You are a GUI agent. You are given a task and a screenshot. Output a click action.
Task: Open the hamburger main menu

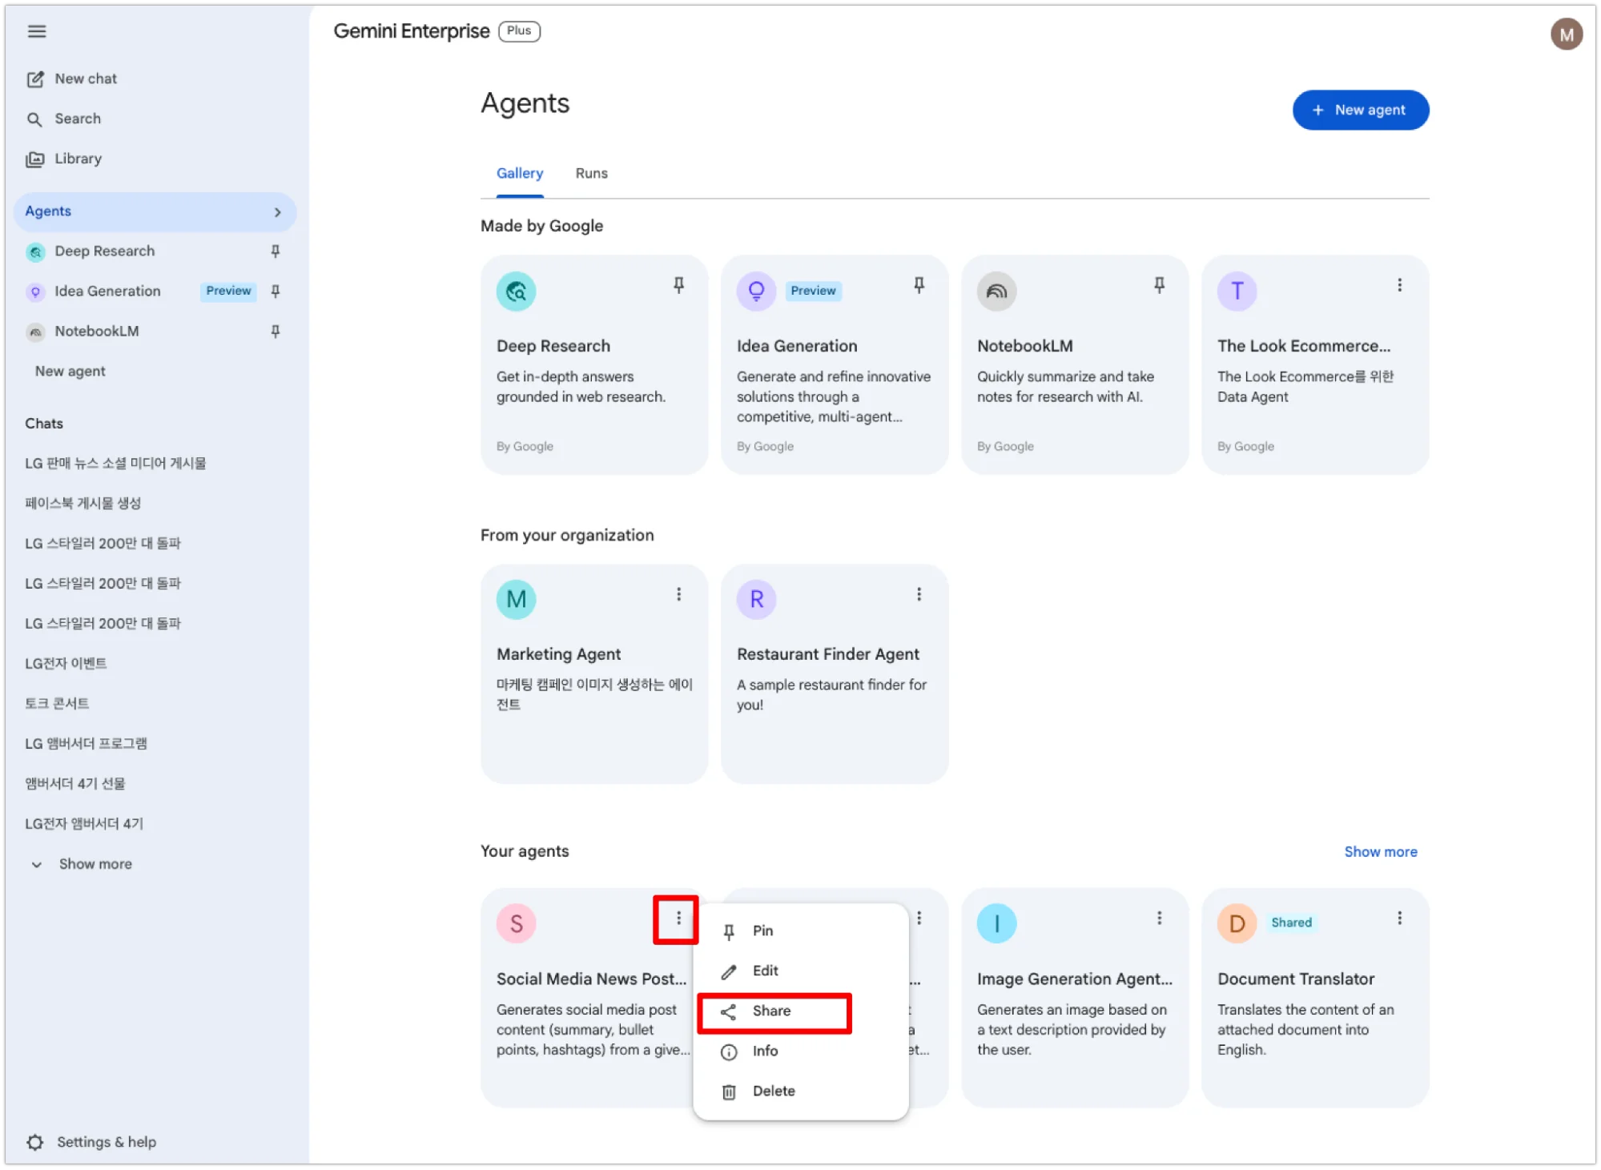[37, 31]
